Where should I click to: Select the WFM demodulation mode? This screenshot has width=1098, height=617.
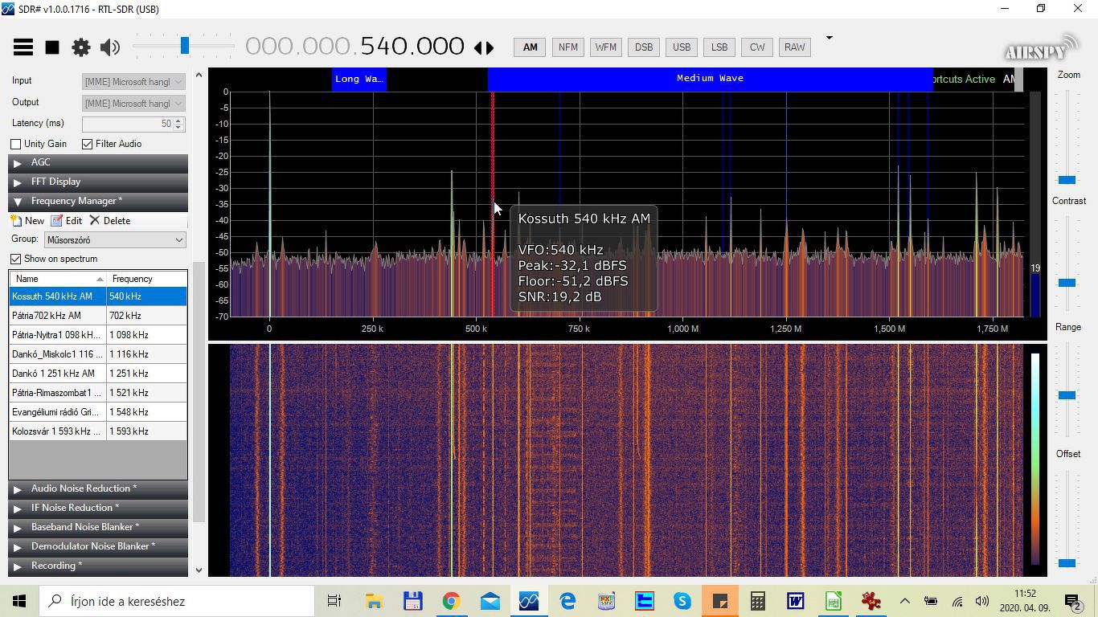point(605,47)
